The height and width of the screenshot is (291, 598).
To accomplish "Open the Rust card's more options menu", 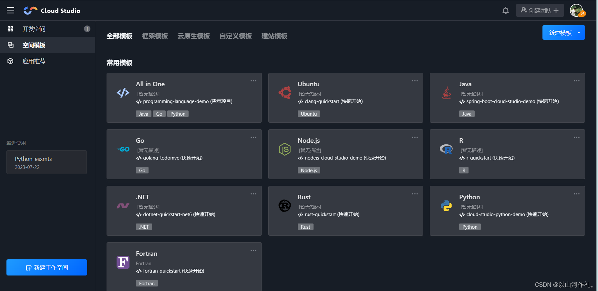I will click(x=415, y=194).
